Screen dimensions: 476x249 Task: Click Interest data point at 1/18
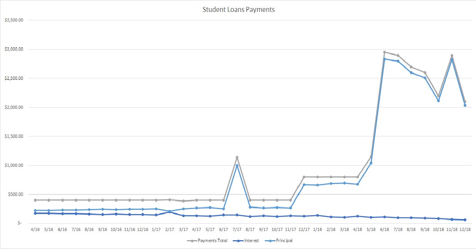(x=317, y=216)
